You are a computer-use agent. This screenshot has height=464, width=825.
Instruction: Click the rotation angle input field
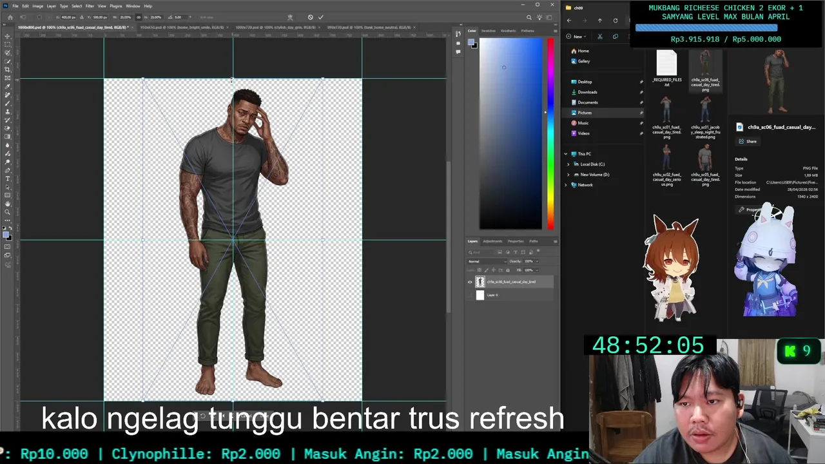tap(181, 17)
